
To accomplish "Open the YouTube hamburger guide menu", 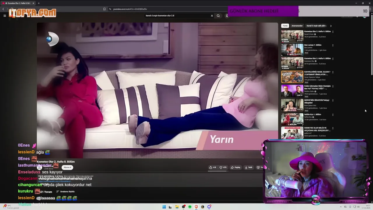I will (5, 16).
